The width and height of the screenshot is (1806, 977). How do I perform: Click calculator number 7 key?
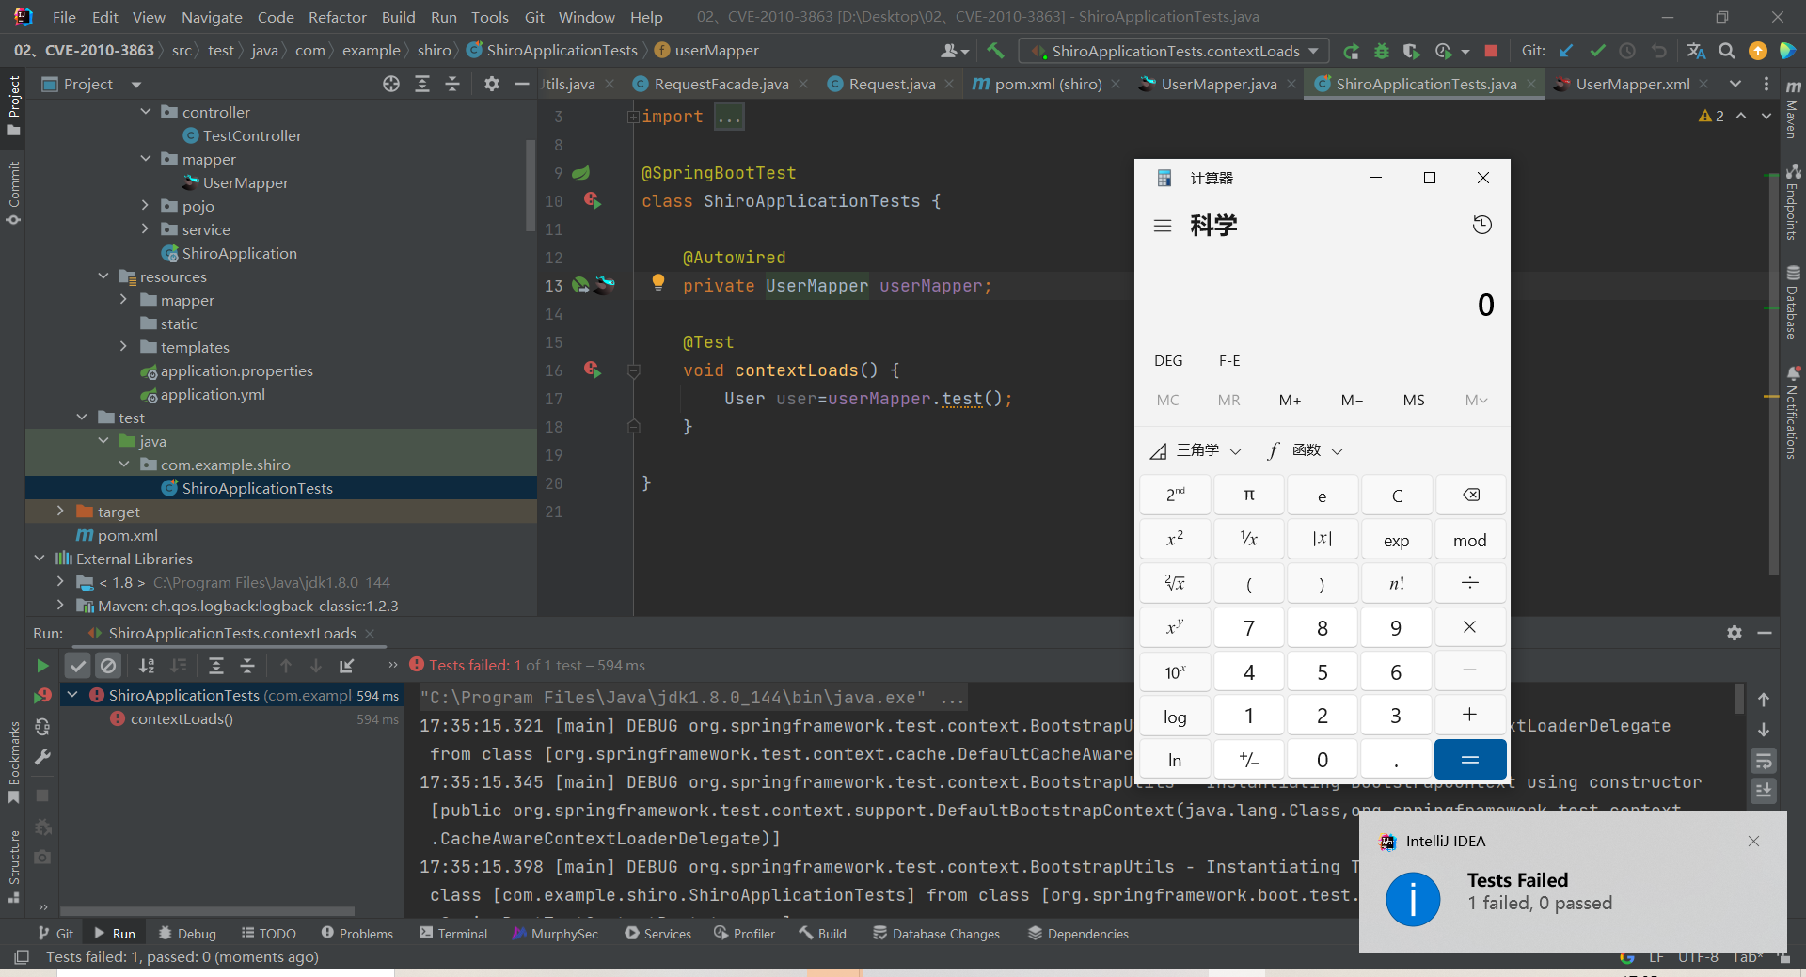click(x=1249, y=627)
